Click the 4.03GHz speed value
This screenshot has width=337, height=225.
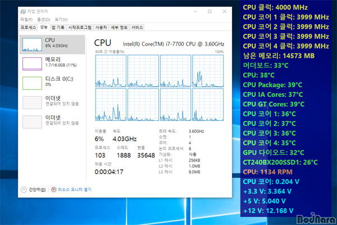point(125,139)
